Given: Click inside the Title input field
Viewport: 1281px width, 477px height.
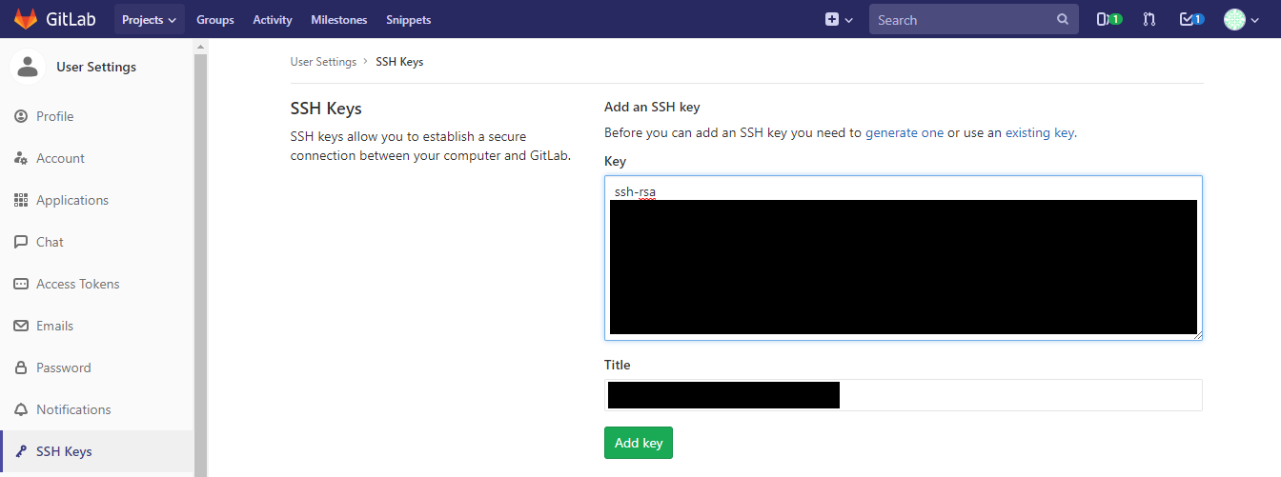Looking at the screenshot, I should 1020,395.
